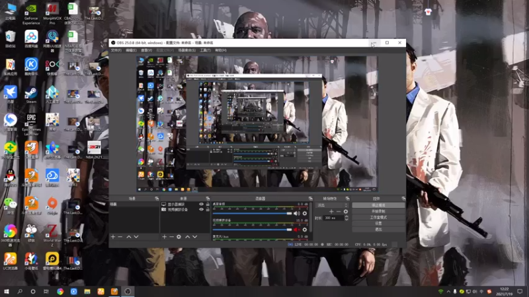Remove the selected source with the minus icon
Viewport: 529px width, 297px height.
tap(171, 237)
